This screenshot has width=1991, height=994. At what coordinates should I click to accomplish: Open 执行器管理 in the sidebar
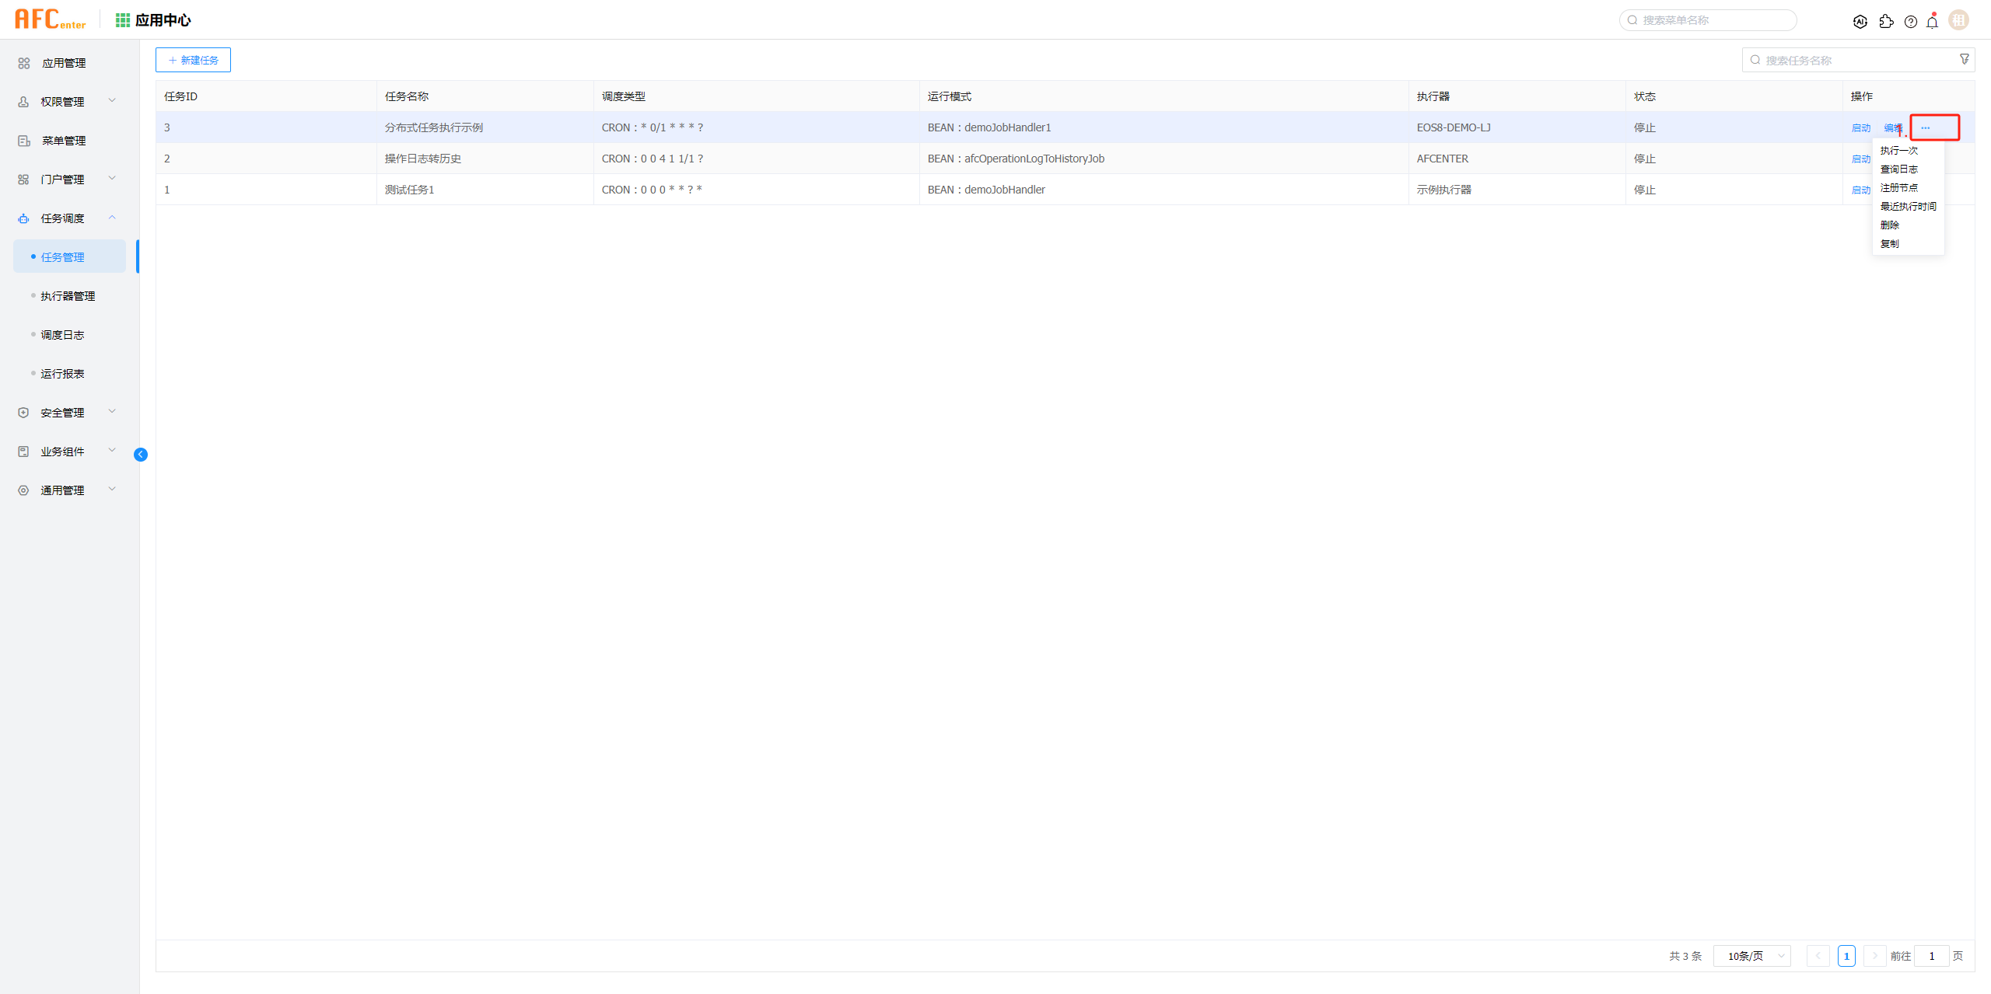click(x=68, y=296)
